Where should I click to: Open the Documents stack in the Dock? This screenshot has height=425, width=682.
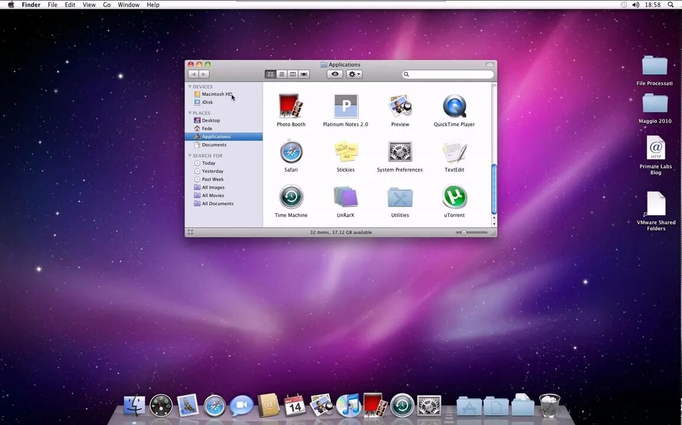496,406
